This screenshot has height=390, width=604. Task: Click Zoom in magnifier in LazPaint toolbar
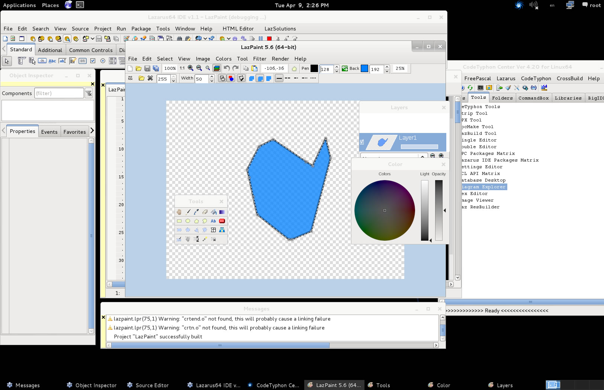coord(190,68)
